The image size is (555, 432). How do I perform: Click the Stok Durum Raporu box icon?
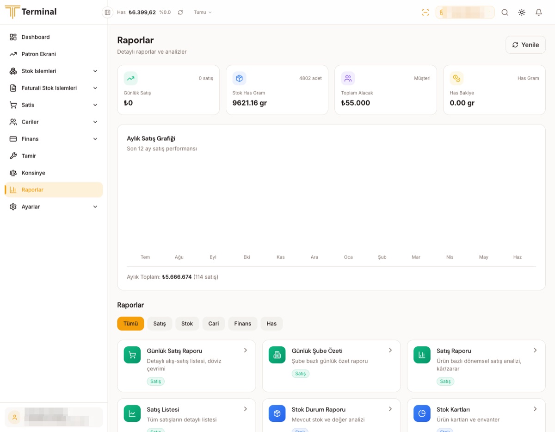tap(277, 413)
